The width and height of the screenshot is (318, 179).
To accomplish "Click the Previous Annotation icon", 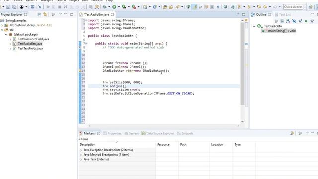I will coord(249,7).
